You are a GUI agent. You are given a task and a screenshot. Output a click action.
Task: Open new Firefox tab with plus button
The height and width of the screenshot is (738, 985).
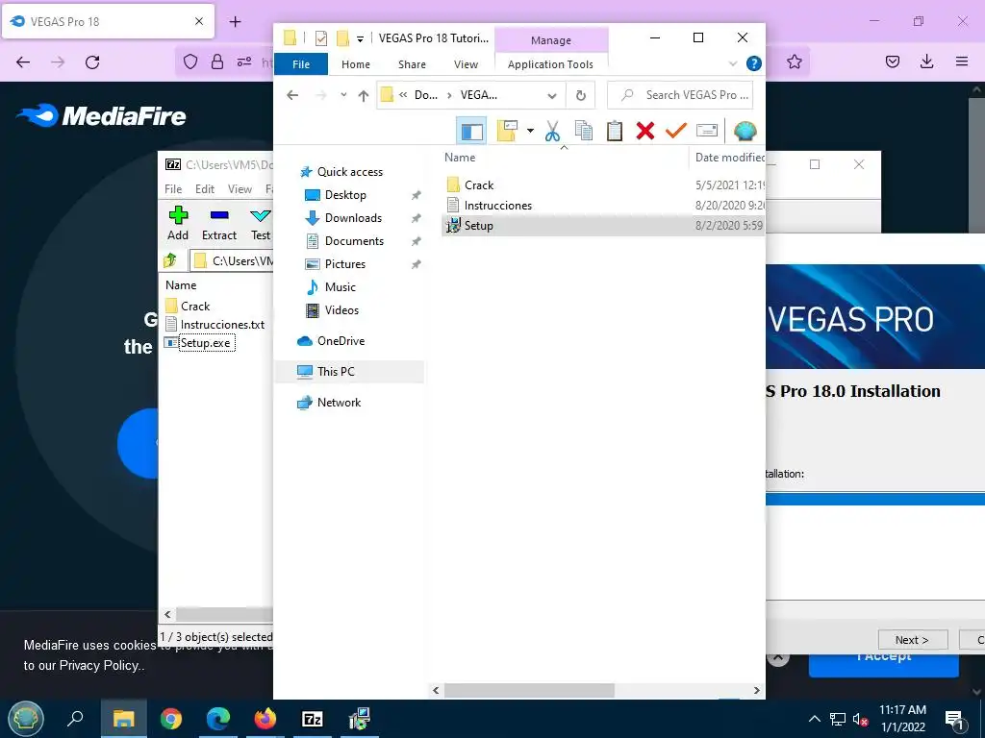(x=235, y=22)
